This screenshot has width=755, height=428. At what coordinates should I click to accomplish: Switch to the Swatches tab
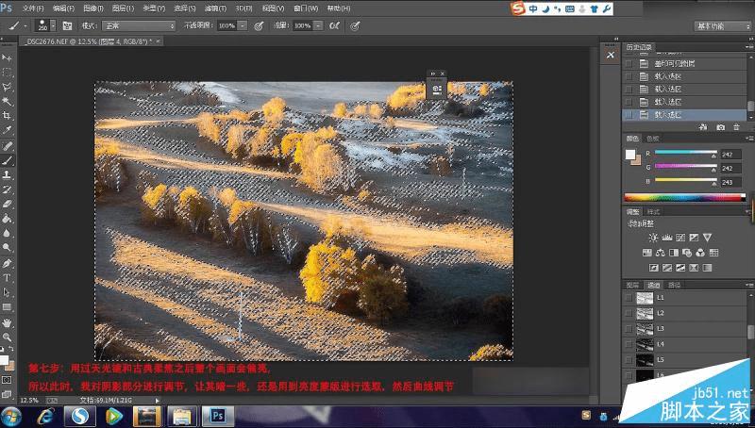click(x=652, y=139)
